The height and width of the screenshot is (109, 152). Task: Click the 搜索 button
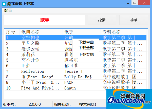(102, 20)
